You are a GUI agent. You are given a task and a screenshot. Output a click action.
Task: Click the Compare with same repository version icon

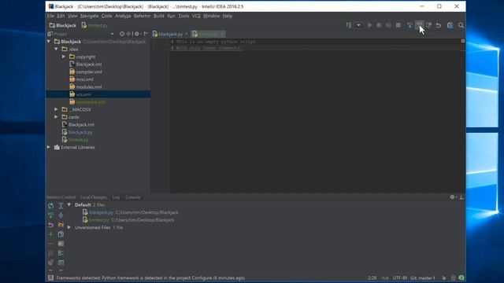[428, 25]
